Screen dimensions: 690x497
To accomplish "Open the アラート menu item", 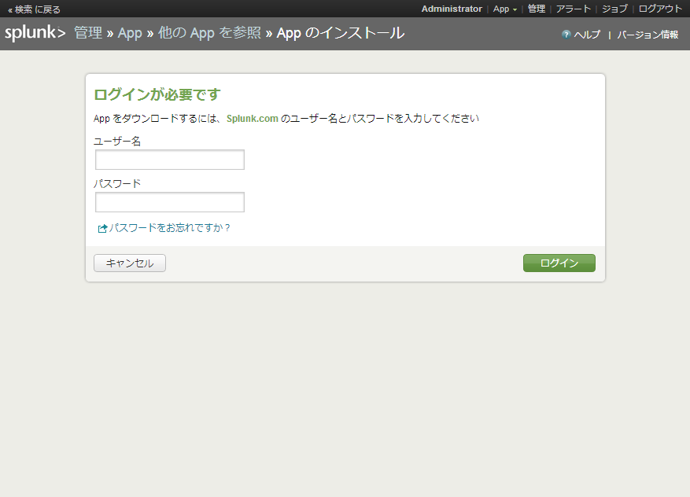I will tap(574, 9).
